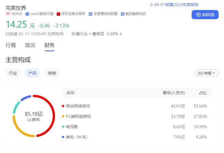Click the 深港通标的股票 badge icon
224x153 pixels.
click(x=90, y=14)
